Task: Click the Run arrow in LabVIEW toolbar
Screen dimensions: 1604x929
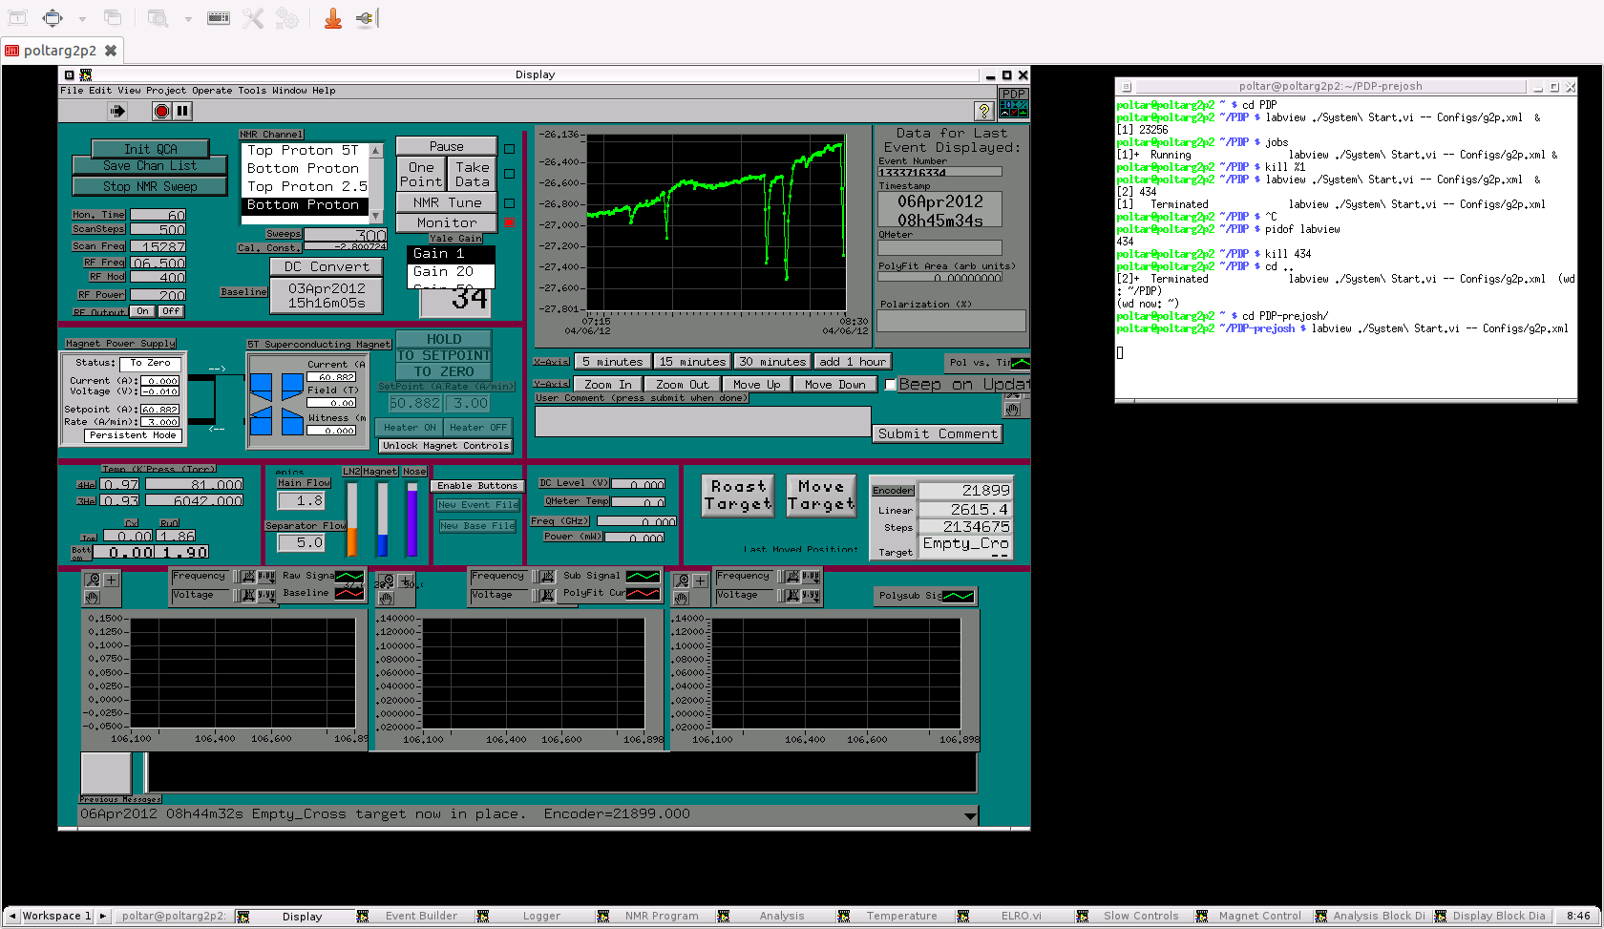Action: coord(116,111)
